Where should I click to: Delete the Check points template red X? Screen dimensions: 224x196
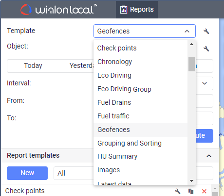click(x=204, y=191)
